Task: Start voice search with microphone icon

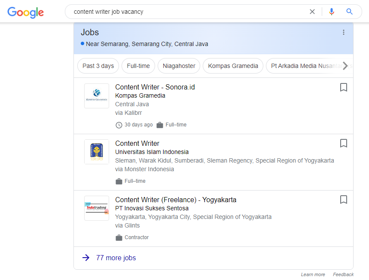Action: (x=331, y=12)
